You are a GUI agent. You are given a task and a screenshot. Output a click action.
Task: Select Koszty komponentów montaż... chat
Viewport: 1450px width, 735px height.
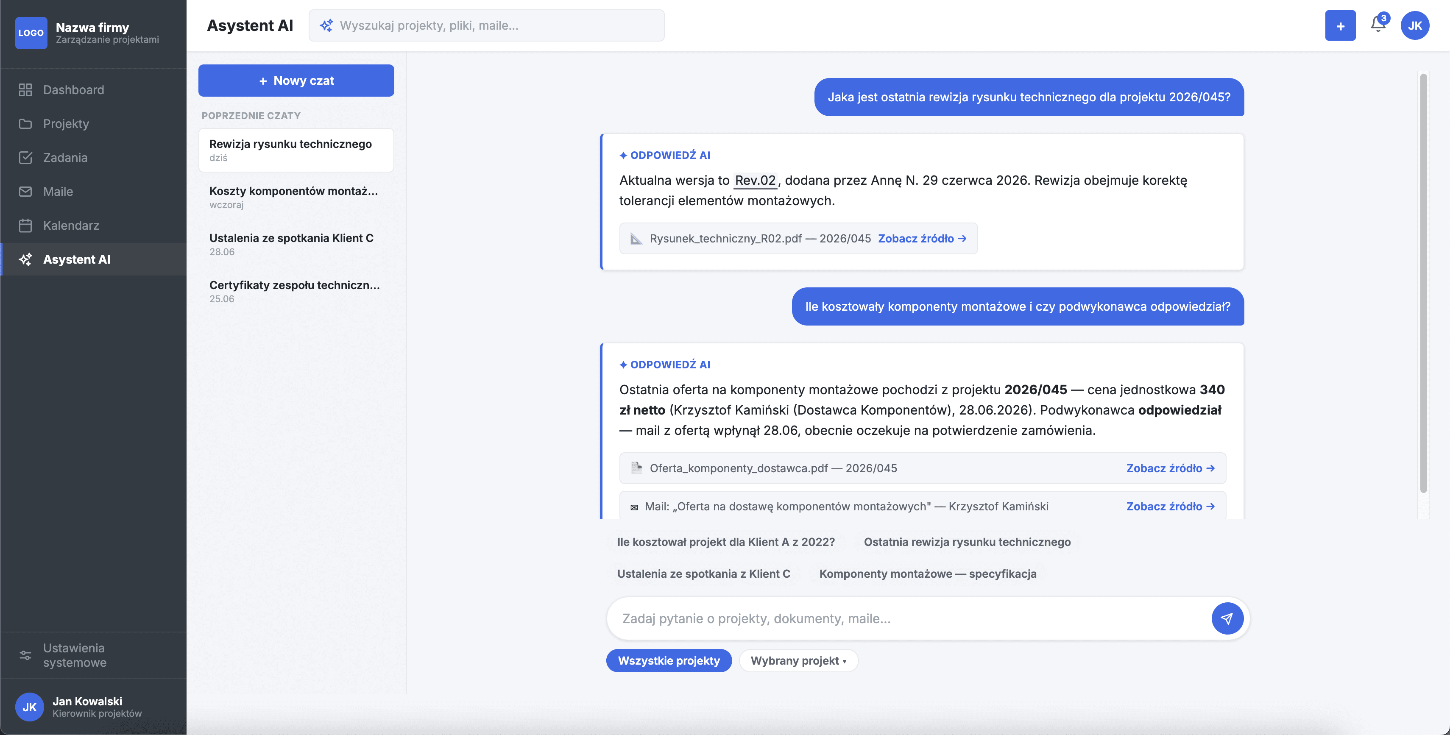[x=296, y=197]
